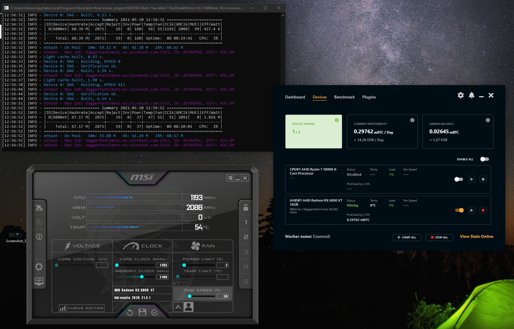This screenshot has width=514, height=329.
Task: Click 'Worker name: CosmosS' text
Action: point(307,236)
